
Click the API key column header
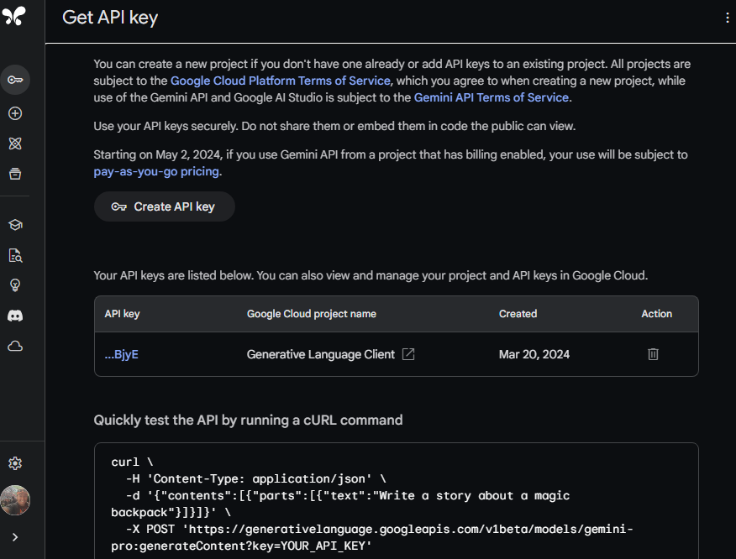(122, 314)
